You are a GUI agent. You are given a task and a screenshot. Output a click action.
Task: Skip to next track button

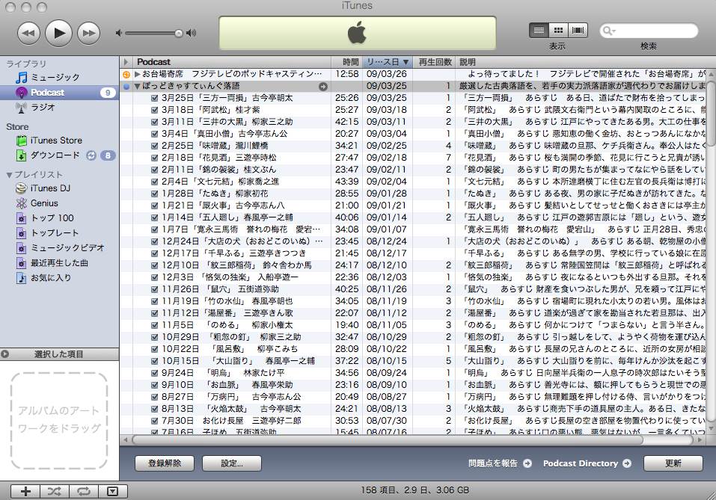(88, 34)
